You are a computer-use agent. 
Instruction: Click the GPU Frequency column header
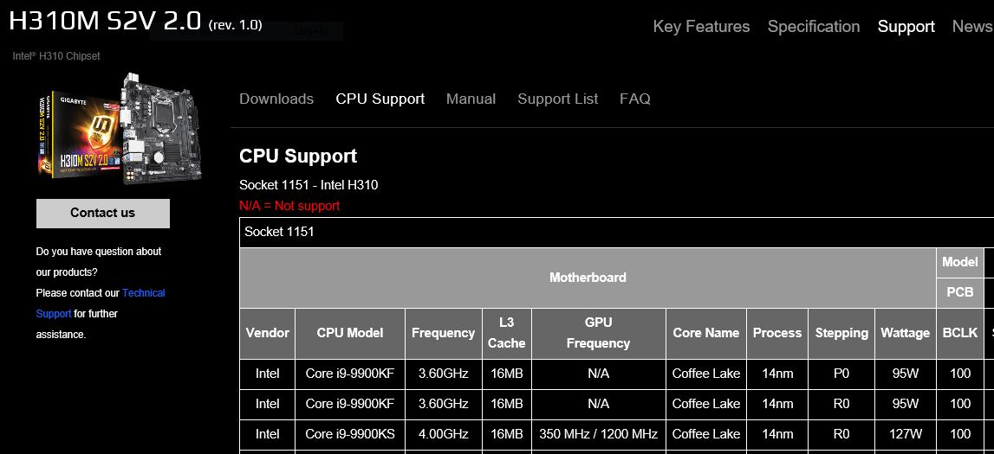pyautogui.click(x=599, y=333)
